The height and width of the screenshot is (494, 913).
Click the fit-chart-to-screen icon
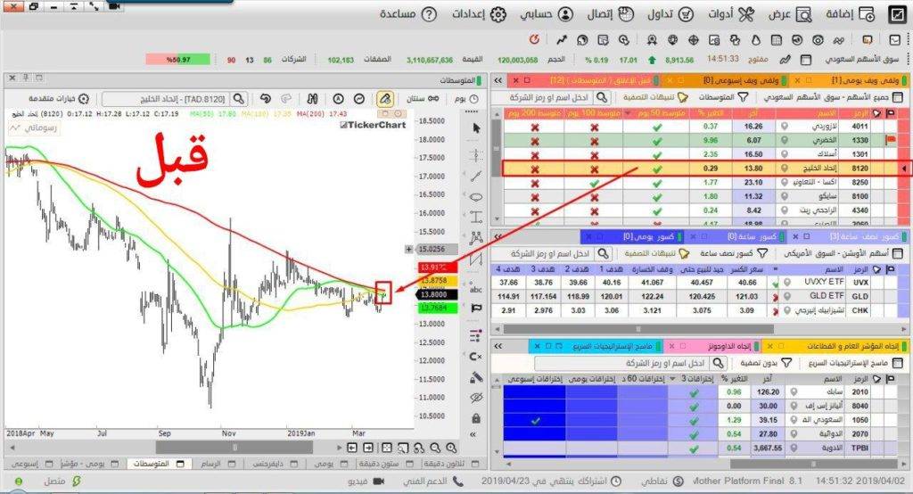387,448
